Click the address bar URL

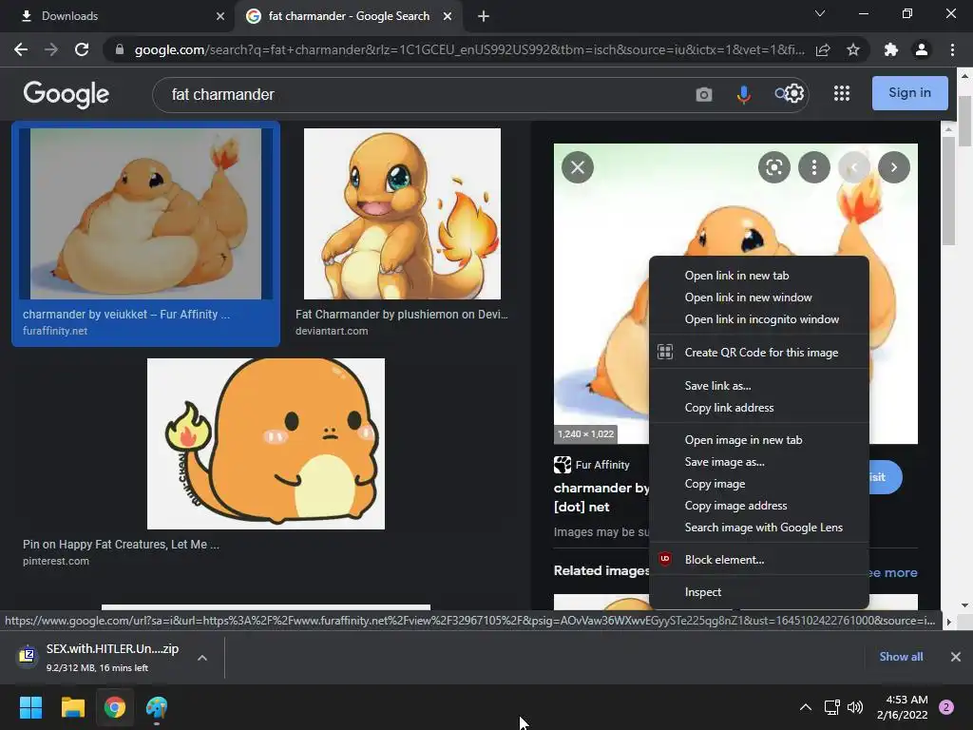469,49
